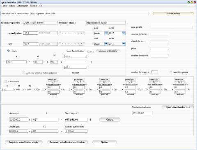Image resolution: width=197 pixels, height=150 pixels.
Task: Click the multi-indices k field showing 0.0
Action: tap(7, 90)
